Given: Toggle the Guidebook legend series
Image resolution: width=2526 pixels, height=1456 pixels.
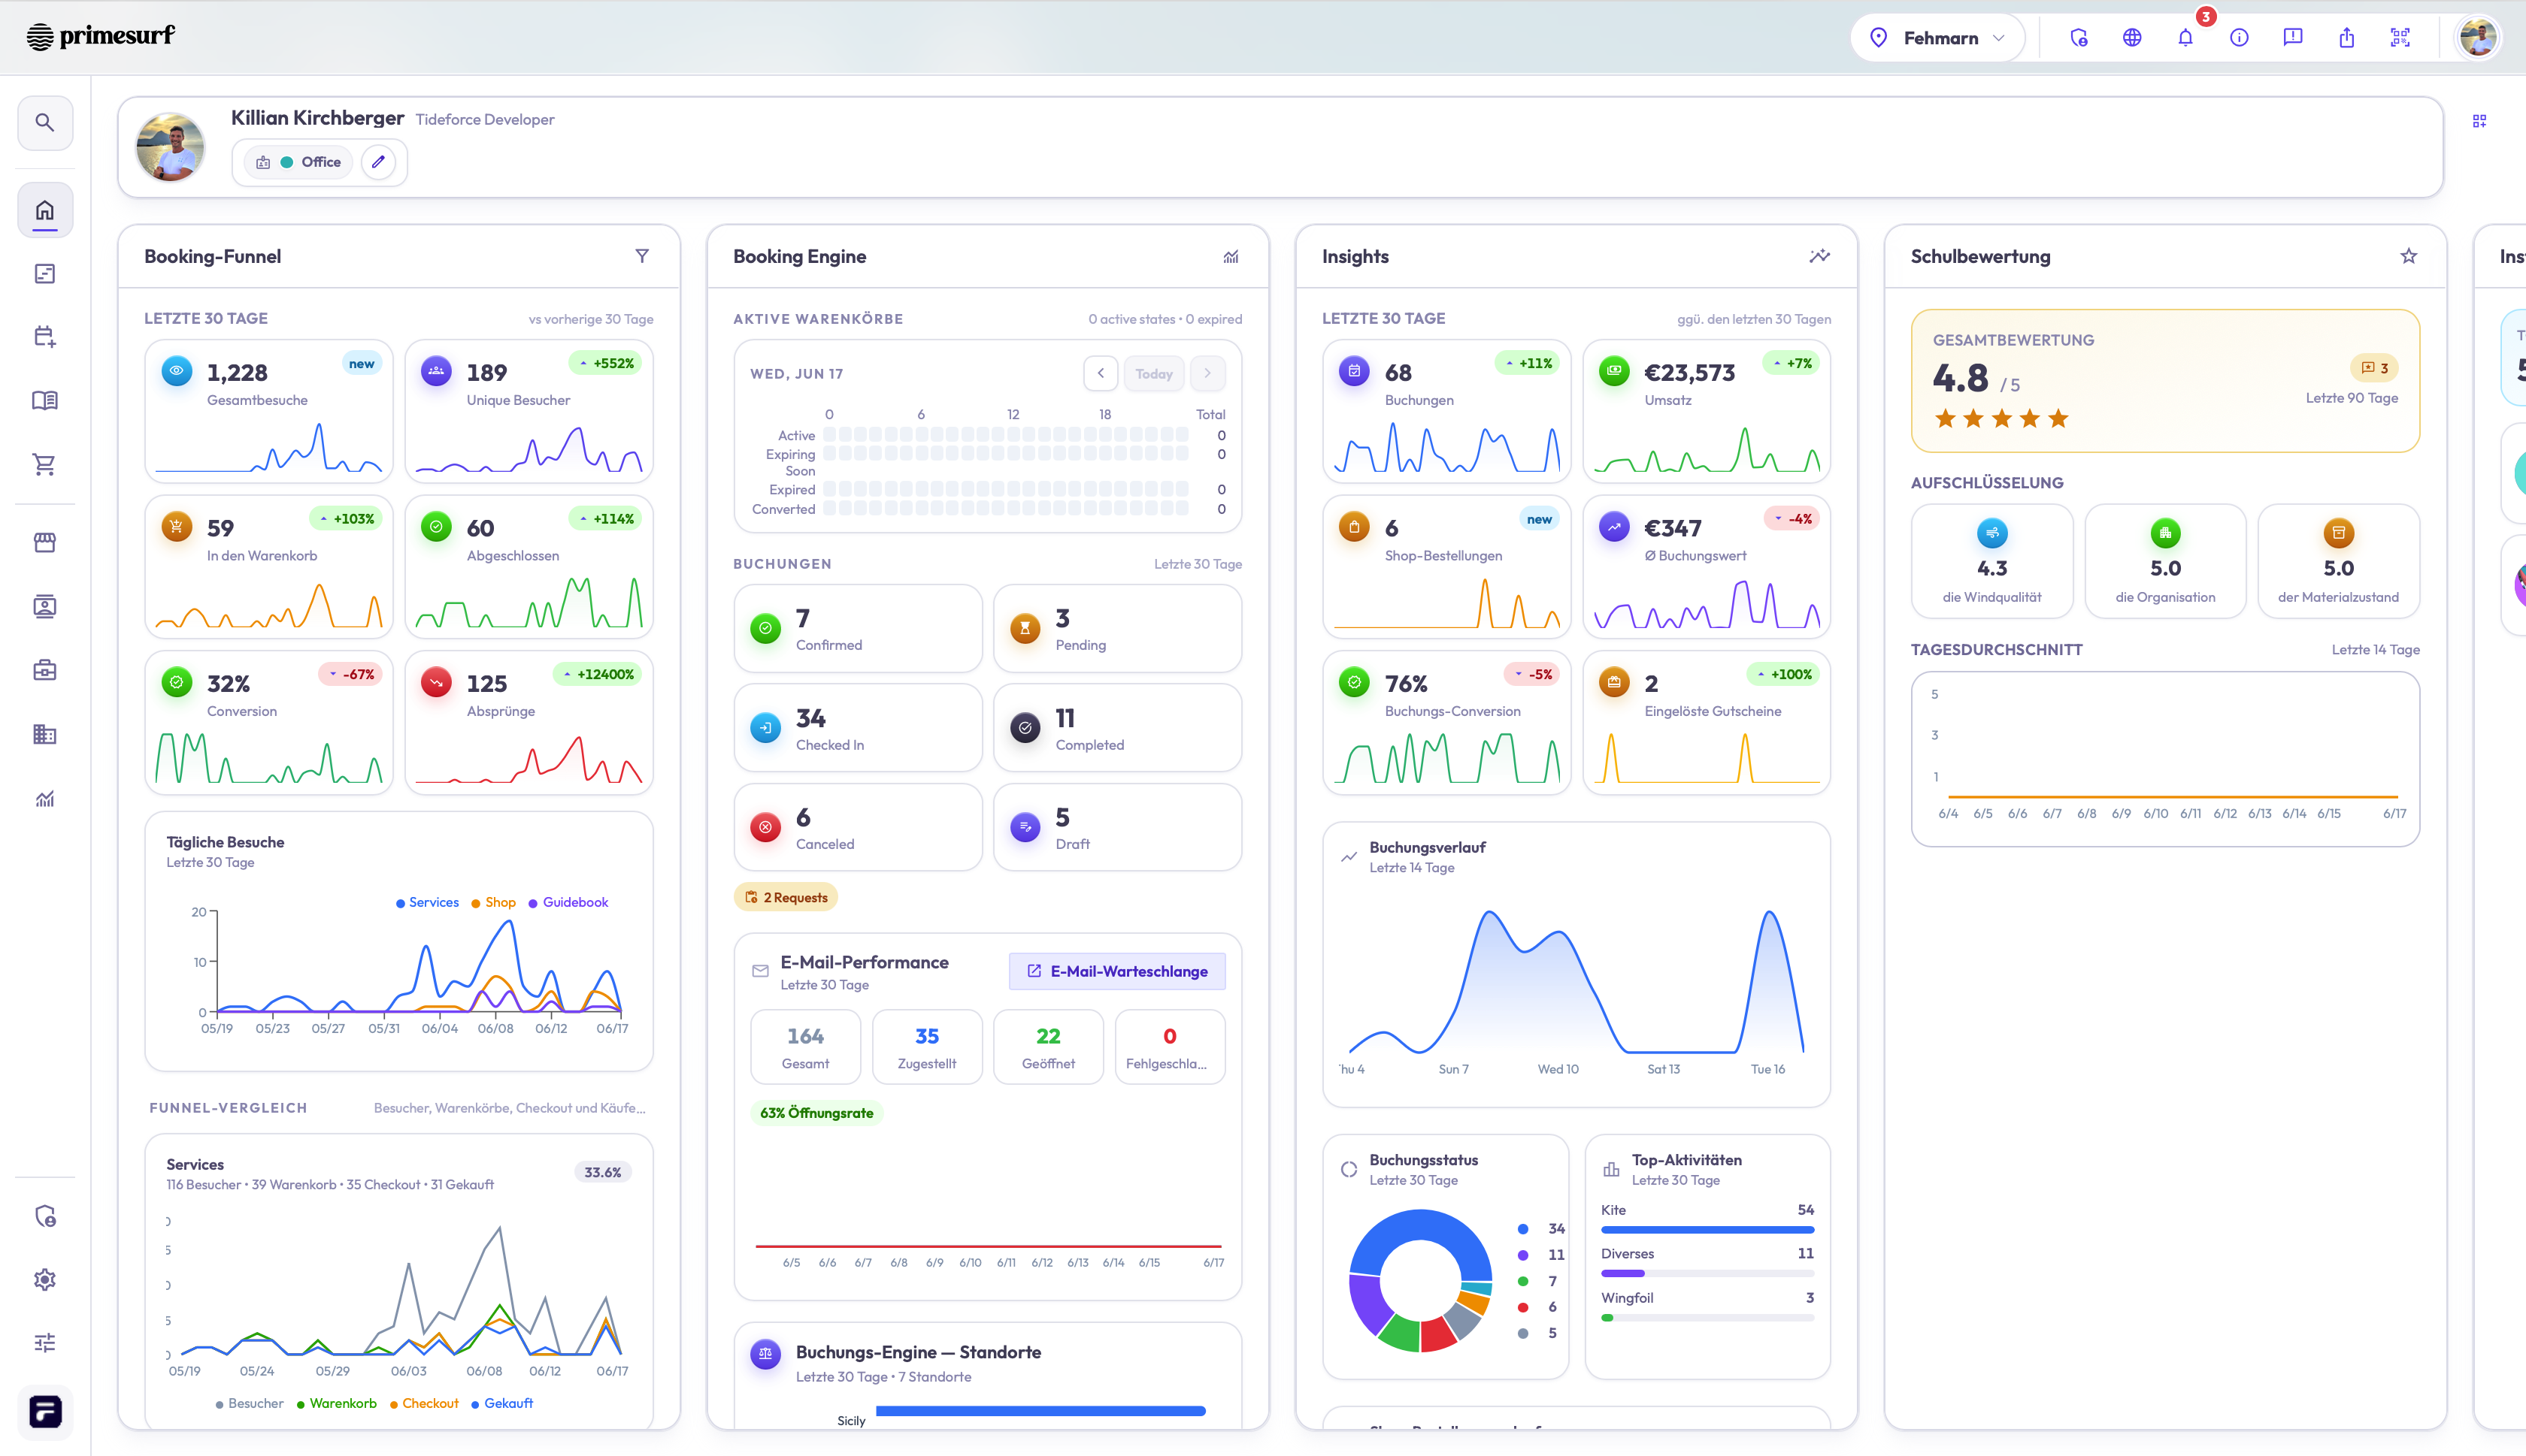Looking at the screenshot, I should pyautogui.click(x=568, y=902).
